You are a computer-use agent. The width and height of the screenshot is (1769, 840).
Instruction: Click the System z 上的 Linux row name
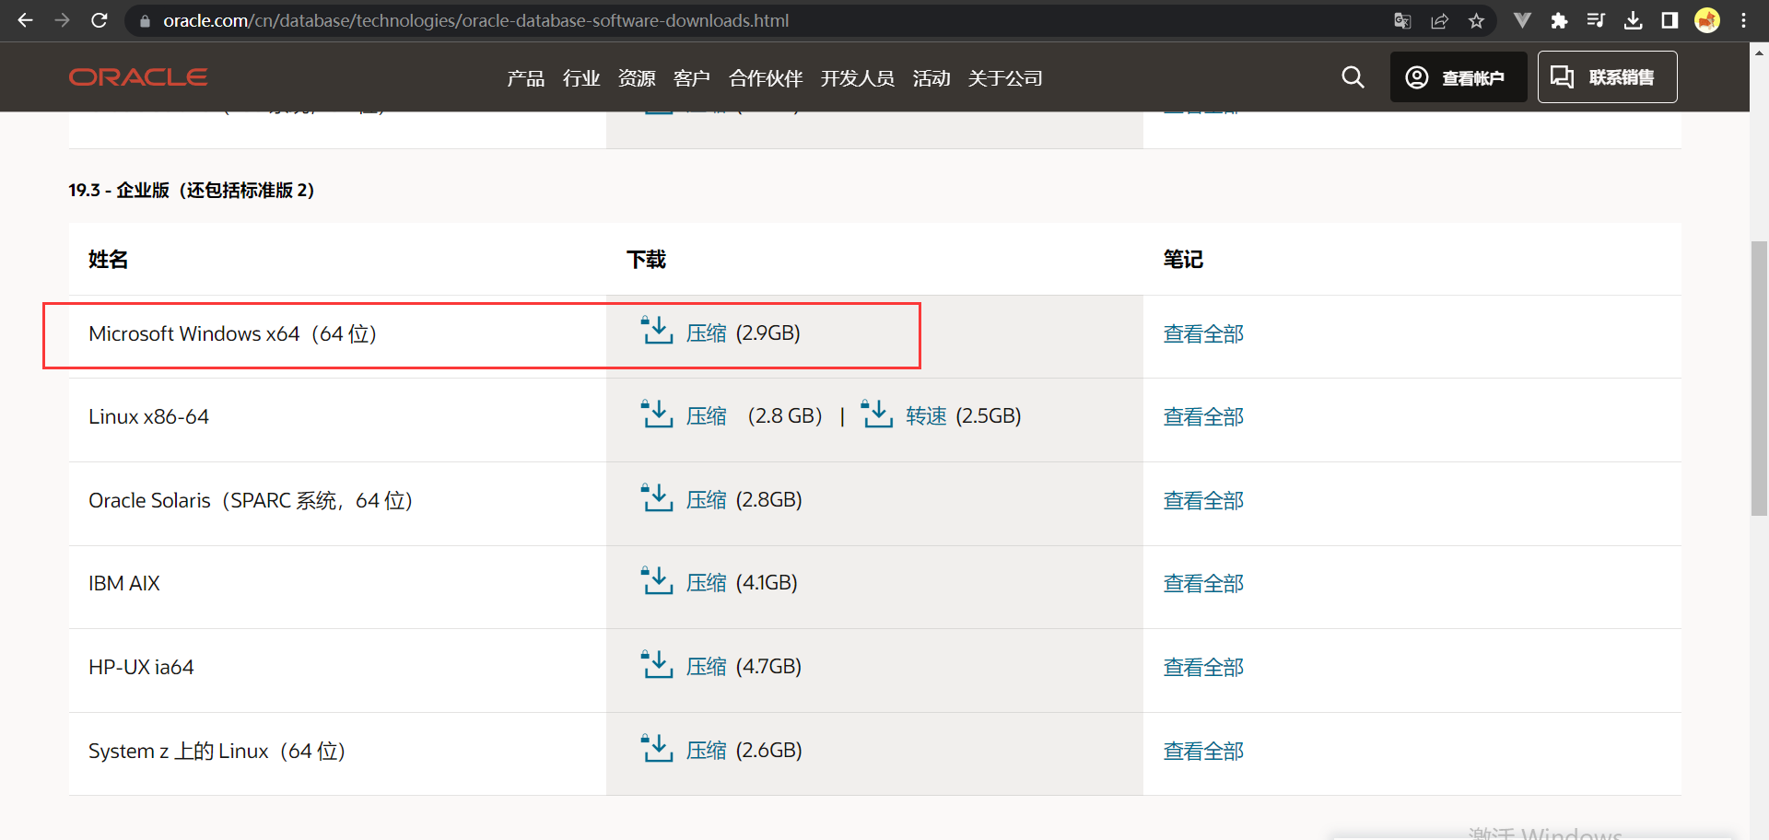(x=217, y=752)
